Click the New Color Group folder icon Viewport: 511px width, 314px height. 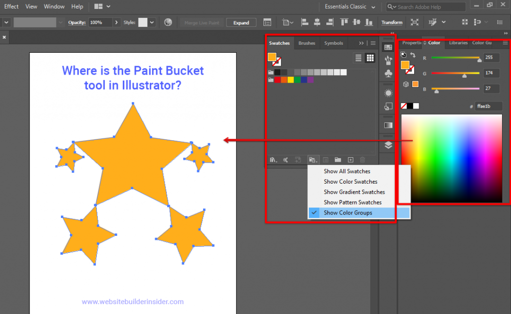coord(338,159)
